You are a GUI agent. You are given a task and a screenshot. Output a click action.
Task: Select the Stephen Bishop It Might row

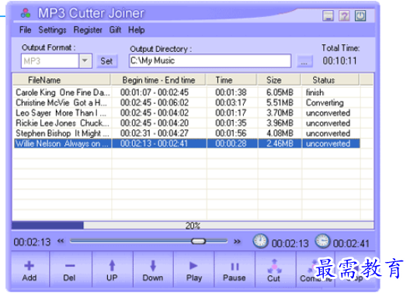tap(187, 133)
